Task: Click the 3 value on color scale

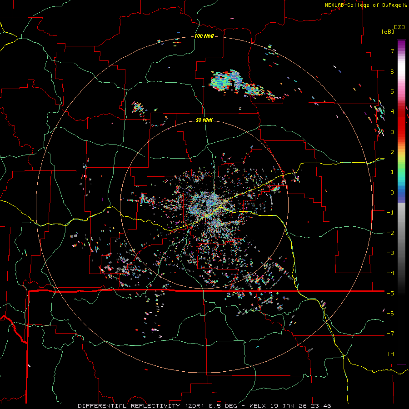Action: coord(392,132)
